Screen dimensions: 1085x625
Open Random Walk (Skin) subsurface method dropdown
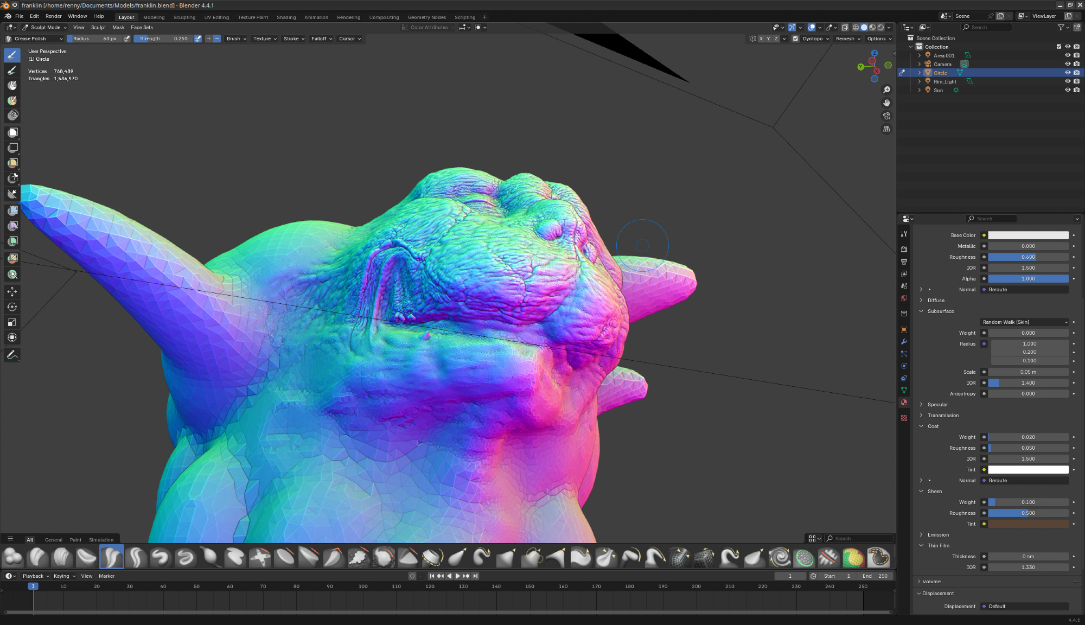[x=1024, y=322]
